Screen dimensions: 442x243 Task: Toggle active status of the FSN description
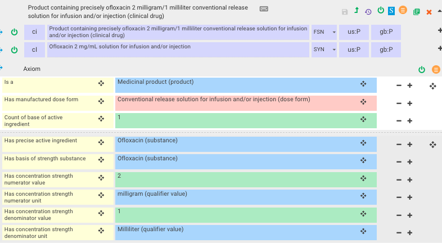pos(15,32)
